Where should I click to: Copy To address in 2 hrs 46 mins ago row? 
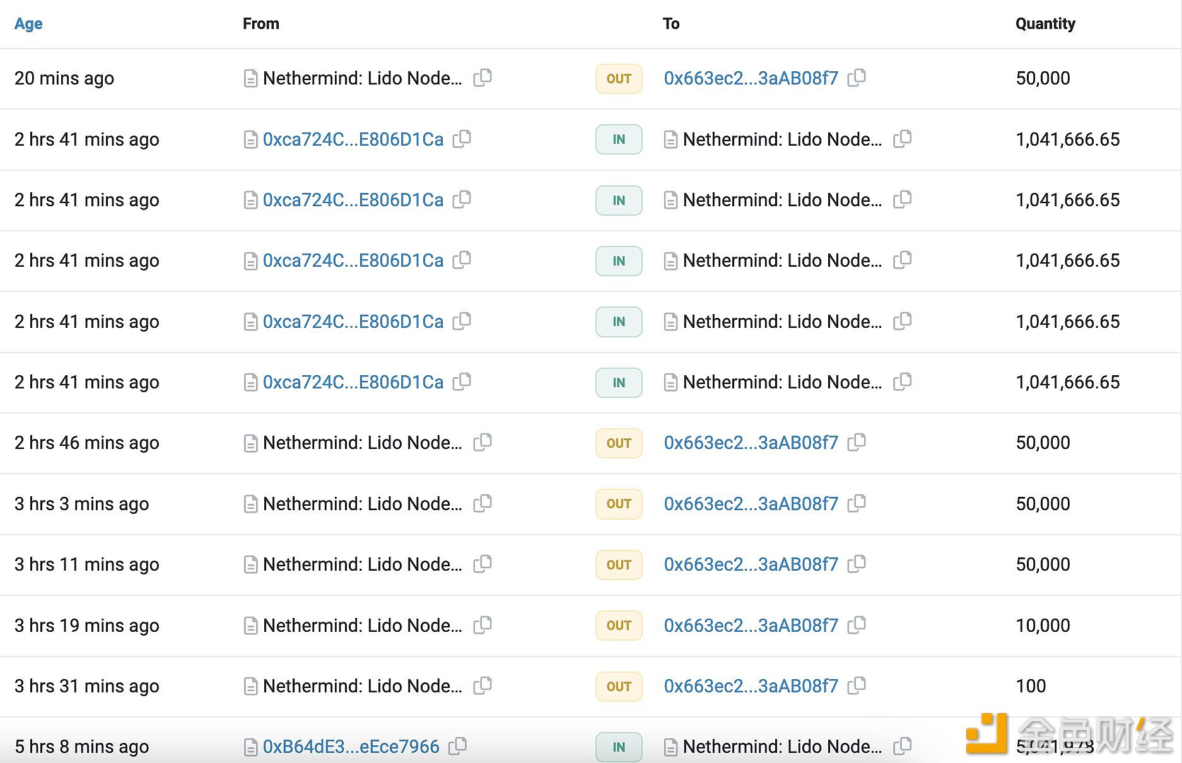857,442
